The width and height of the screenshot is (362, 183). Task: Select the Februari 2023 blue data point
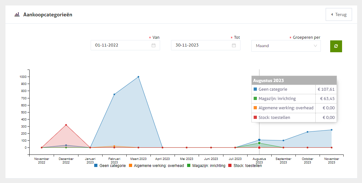pyautogui.click(x=114, y=95)
